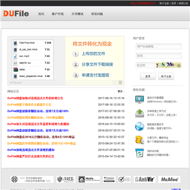The height and width of the screenshot is (190, 190).
Task: Click the blue globe server feature icon
Action: 139,126
